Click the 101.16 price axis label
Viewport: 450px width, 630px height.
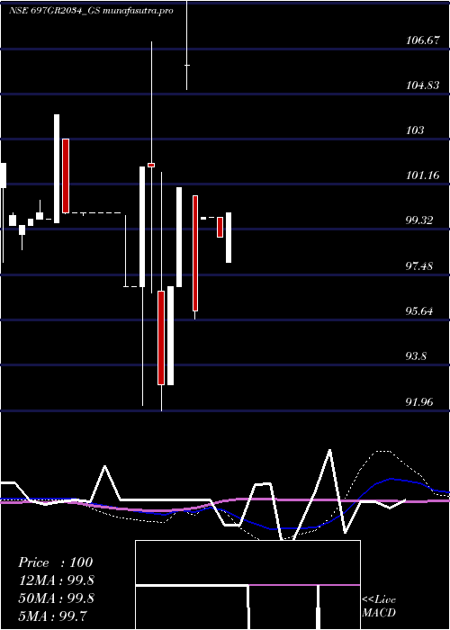click(422, 175)
